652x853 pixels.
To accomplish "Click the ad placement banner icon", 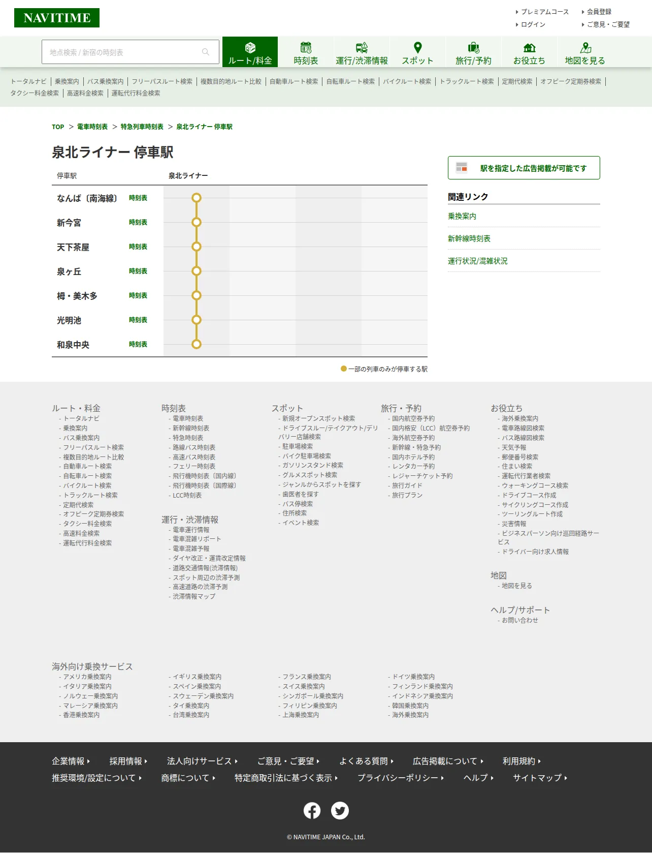I will 462,167.
